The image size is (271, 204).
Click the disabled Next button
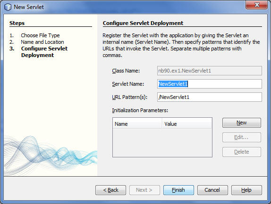(x=144, y=190)
